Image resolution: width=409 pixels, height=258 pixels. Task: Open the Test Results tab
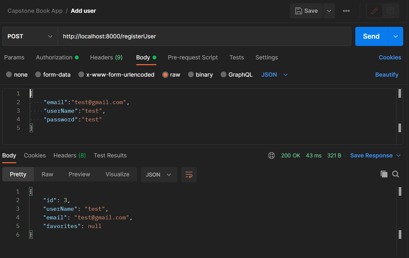point(110,156)
